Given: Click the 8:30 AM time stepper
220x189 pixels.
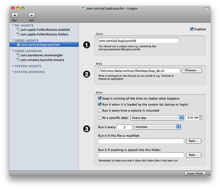Looking at the screenshot, I should coord(201,117).
